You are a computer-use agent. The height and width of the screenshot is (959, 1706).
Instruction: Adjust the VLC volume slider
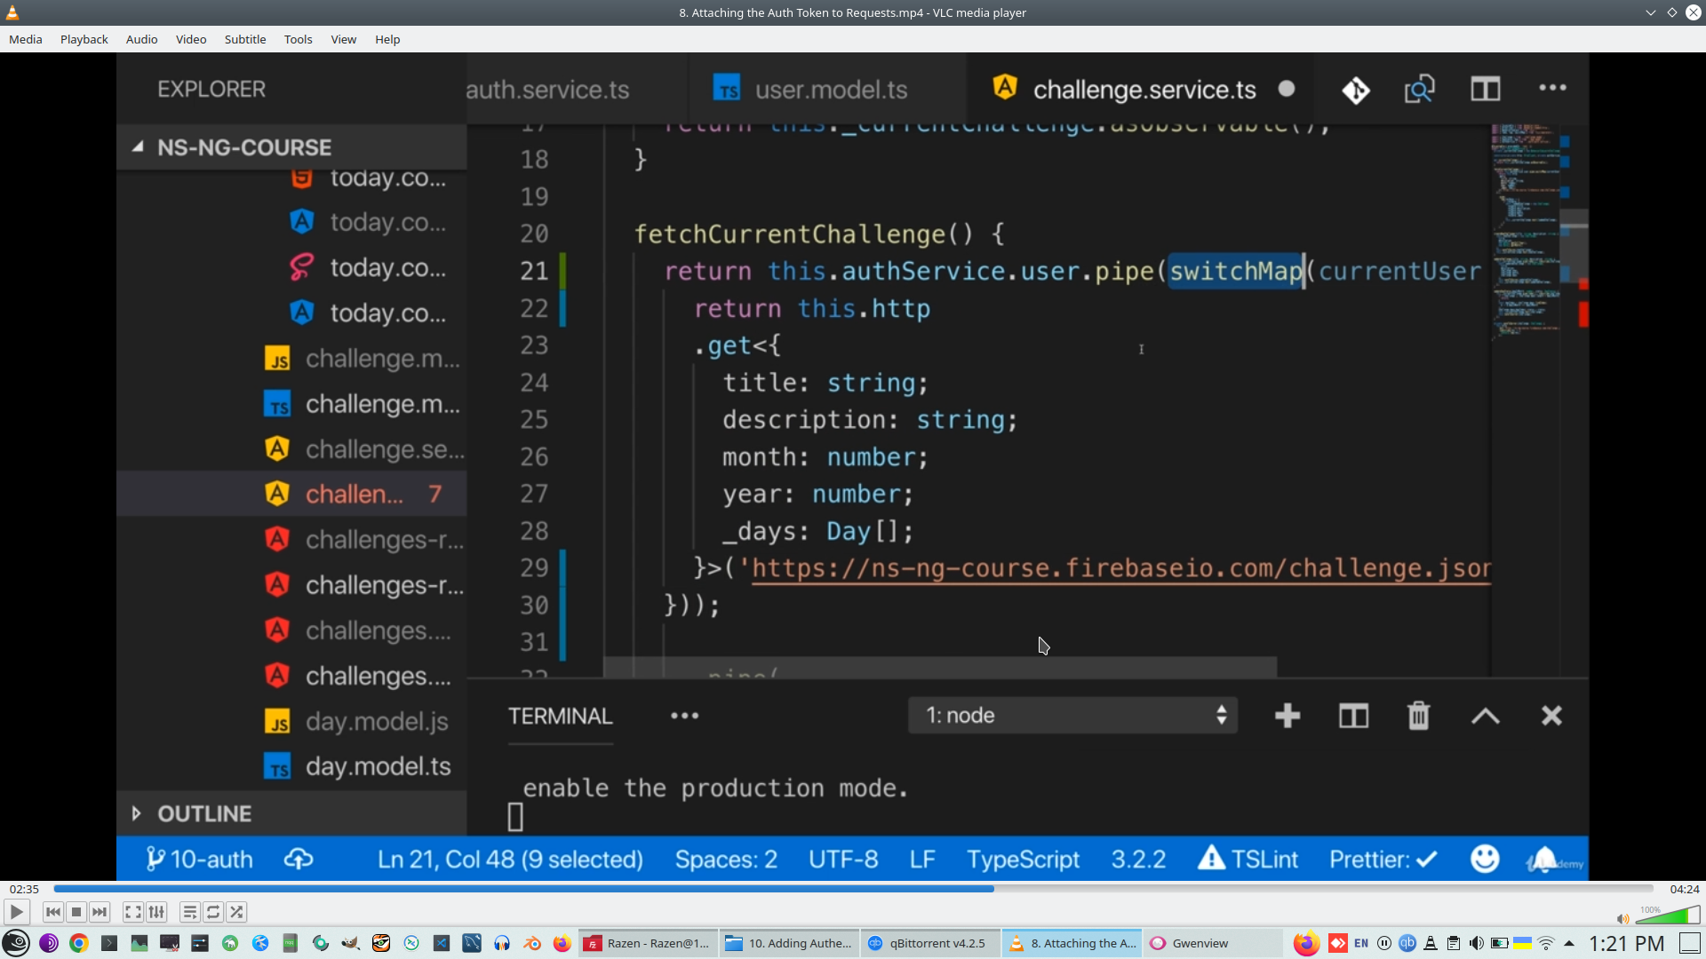point(1668,916)
